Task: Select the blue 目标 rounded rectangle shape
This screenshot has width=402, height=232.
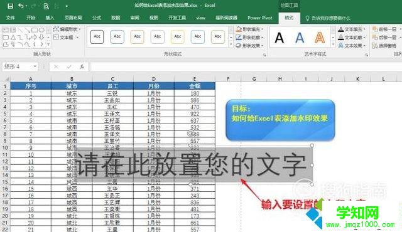Action: tap(280, 120)
